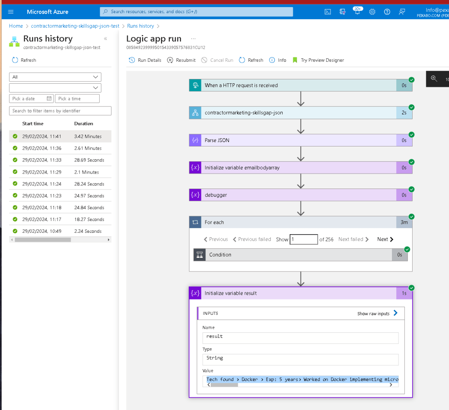Viewport: 449px width, 410px height.
Task: Click the horizontal scrollbar under runs list
Action: click(x=43, y=240)
